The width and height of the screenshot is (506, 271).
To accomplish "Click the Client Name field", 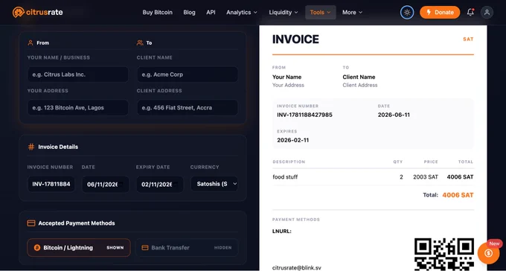I will tap(188, 74).
